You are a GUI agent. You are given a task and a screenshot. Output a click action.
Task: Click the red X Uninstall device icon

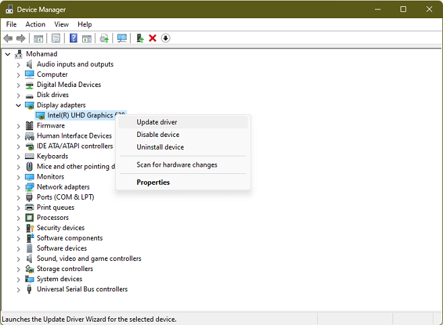pyautogui.click(x=153, y=38)
